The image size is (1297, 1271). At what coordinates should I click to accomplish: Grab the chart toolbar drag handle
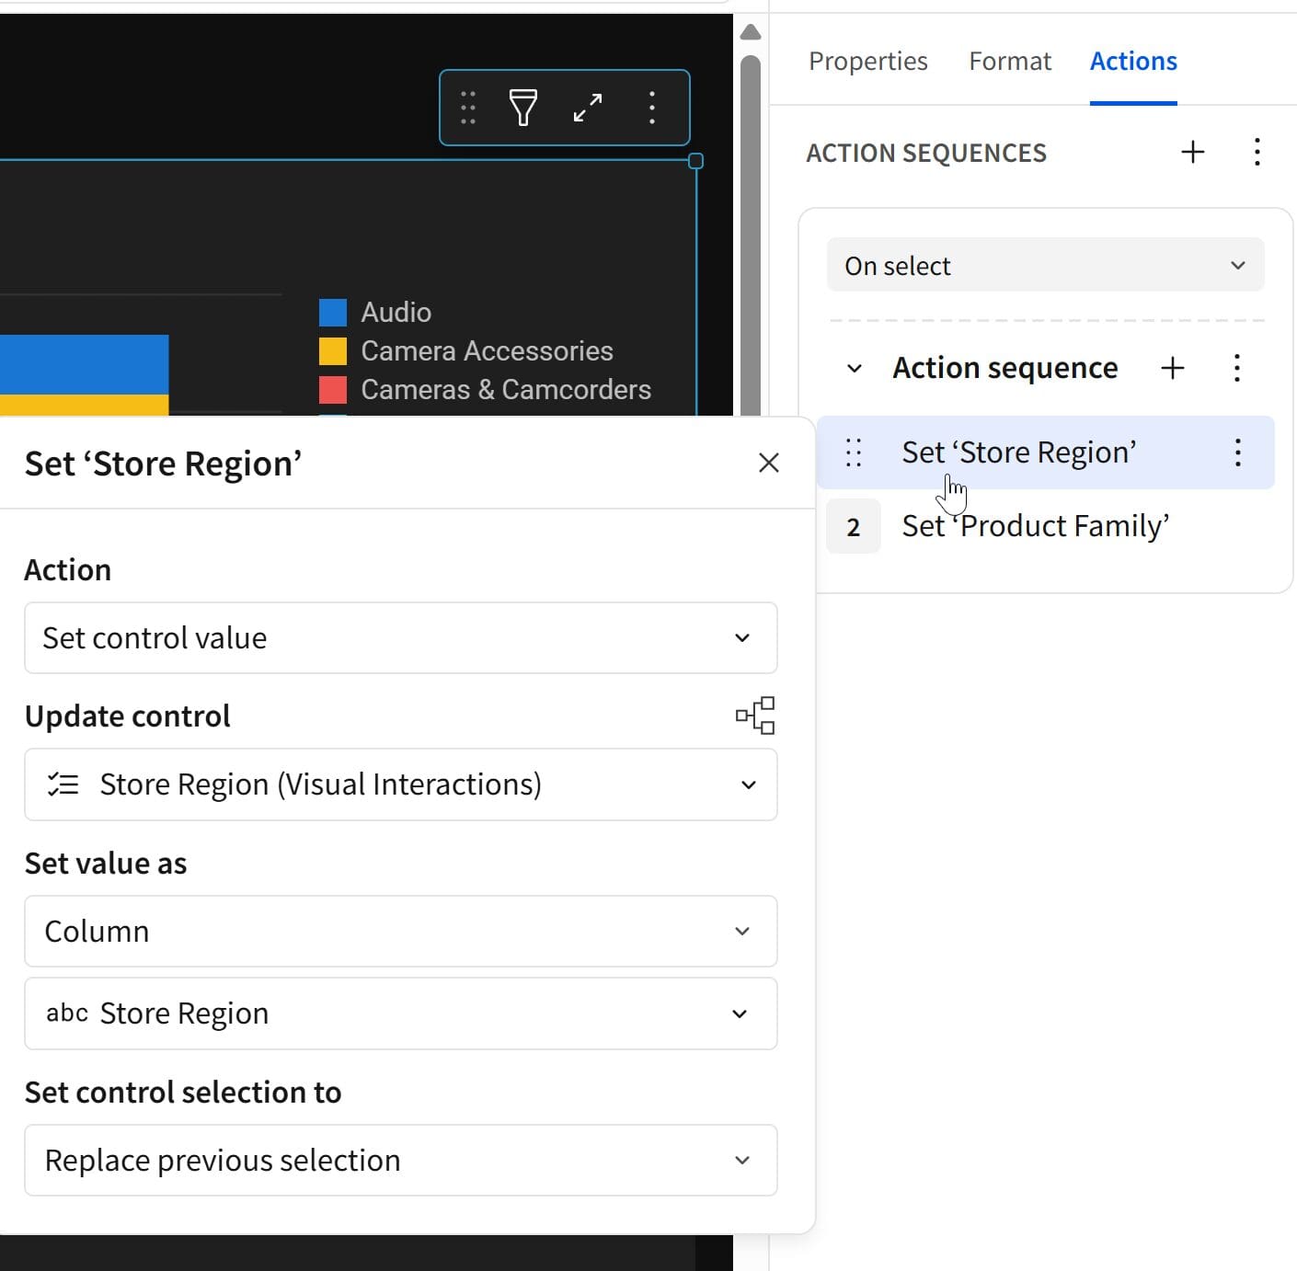point(468,108)
